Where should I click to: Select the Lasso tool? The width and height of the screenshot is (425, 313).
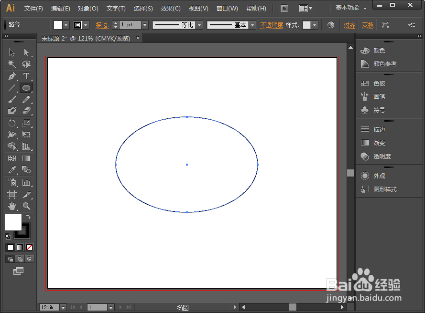(x=26, y=64)
